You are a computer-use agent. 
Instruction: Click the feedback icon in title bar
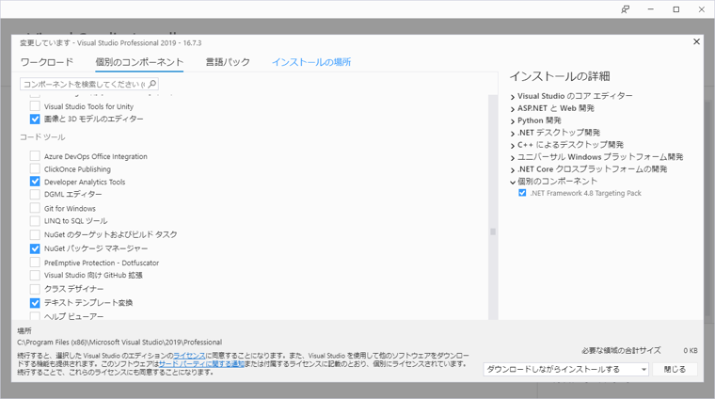(x=626, y=9)
